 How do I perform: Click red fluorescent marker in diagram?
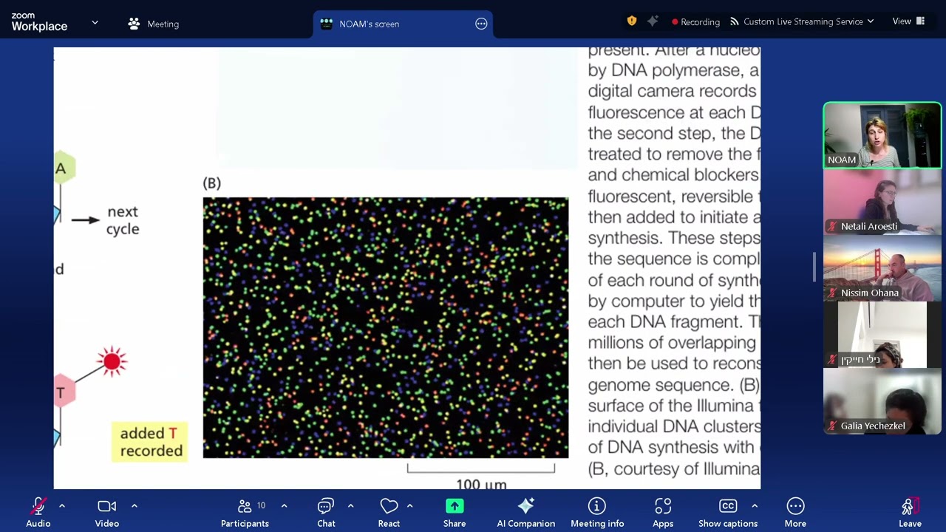tap(112, 361)
